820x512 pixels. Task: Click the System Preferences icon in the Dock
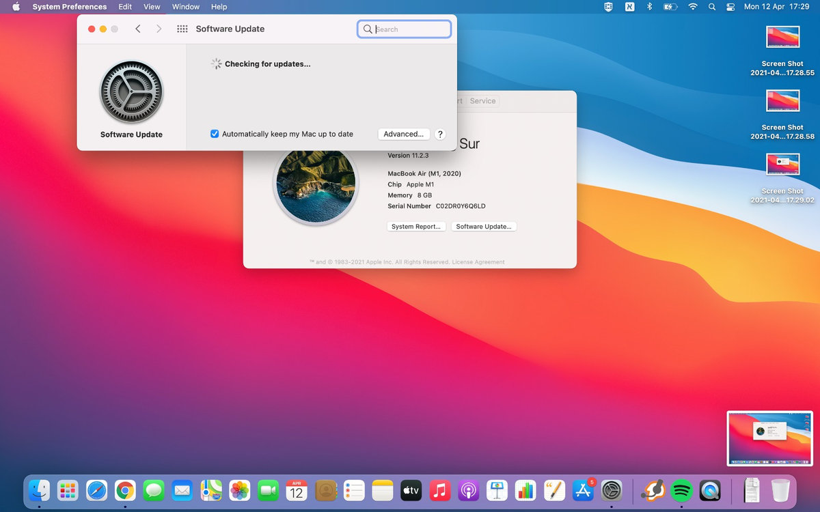611,490
